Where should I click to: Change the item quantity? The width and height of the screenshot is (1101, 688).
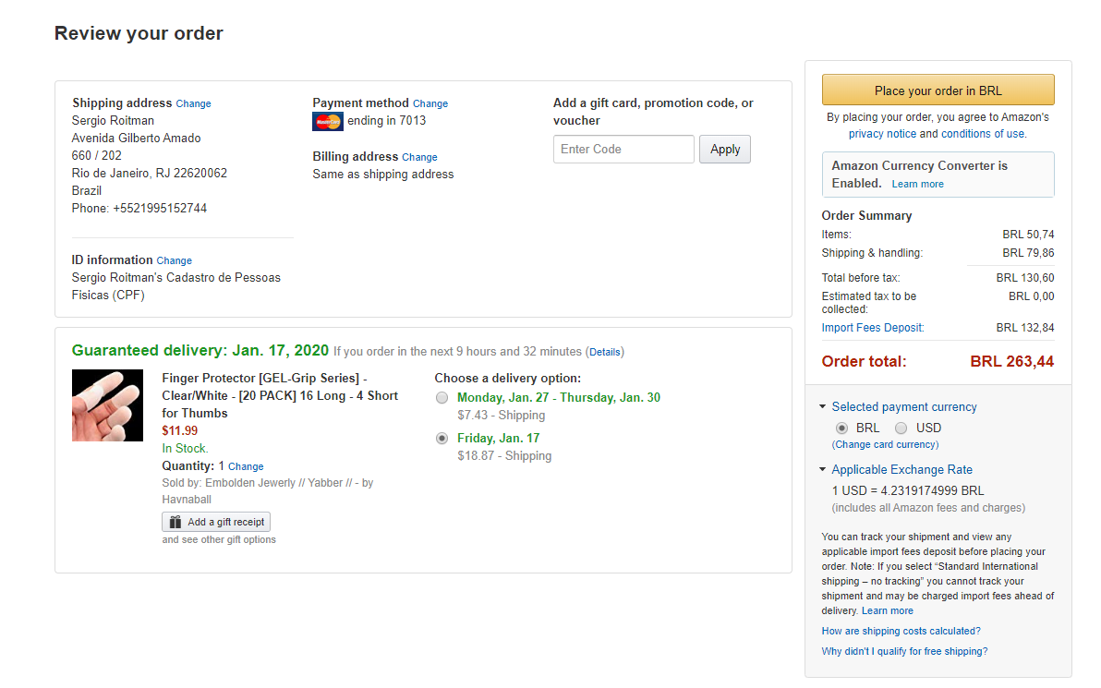pyautogui.click(x=246, y=467)
